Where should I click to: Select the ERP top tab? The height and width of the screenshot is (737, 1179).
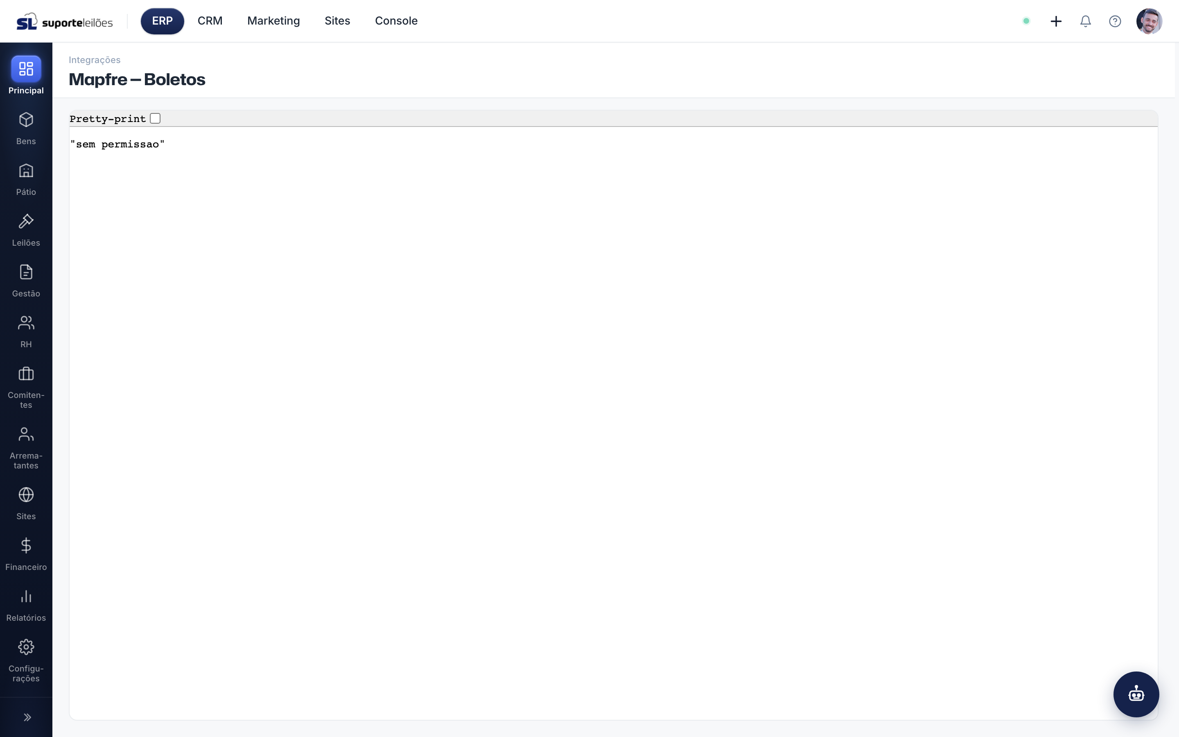click(162, 21)
